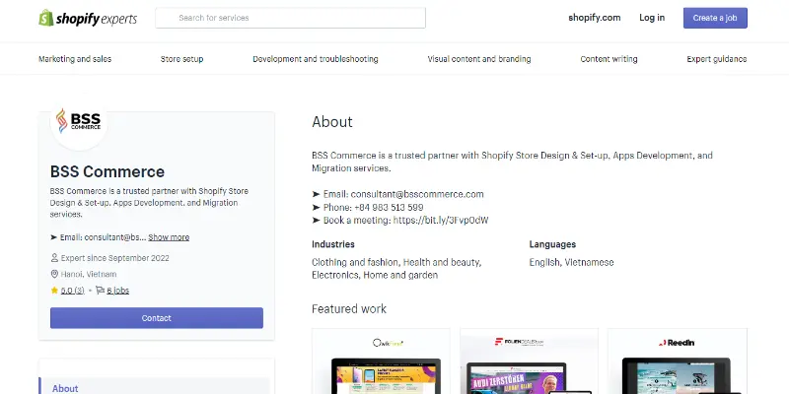Click the Industries heading
Image resolution: width=789 pixels, height=394 pixels.
[x=333, y=244]
